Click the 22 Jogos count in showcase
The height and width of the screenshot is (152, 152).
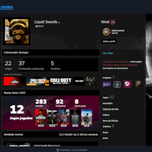point(8,65)
